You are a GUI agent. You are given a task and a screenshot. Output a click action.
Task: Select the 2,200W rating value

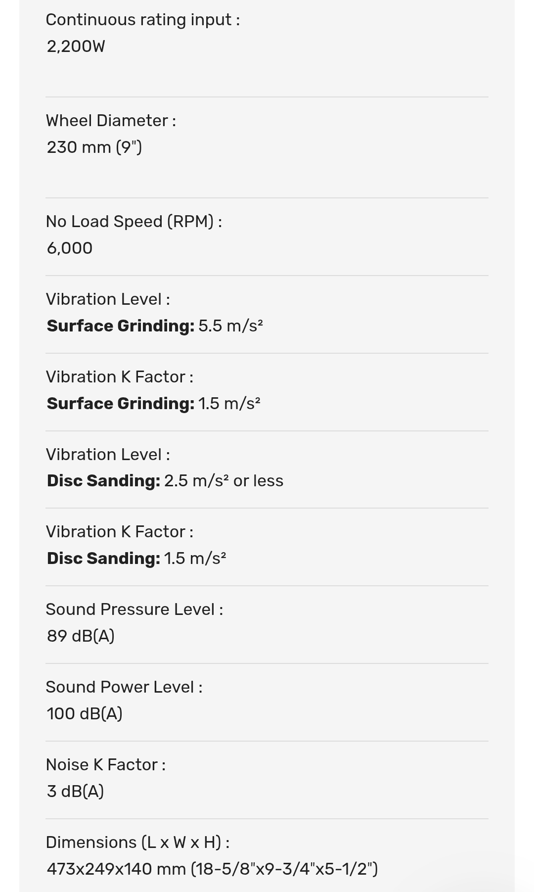(76, 47)
